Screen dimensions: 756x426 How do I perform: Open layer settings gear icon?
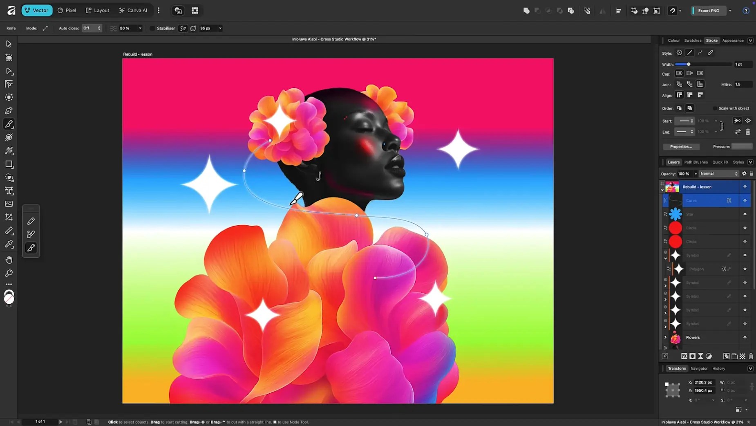(744, 174)
